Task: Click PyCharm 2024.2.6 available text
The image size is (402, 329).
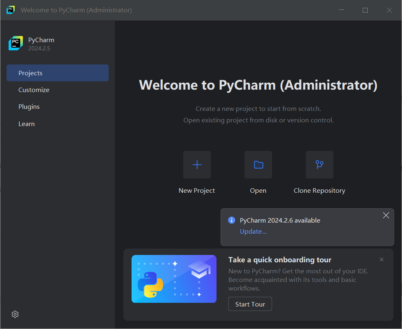Action: point(280,221)
